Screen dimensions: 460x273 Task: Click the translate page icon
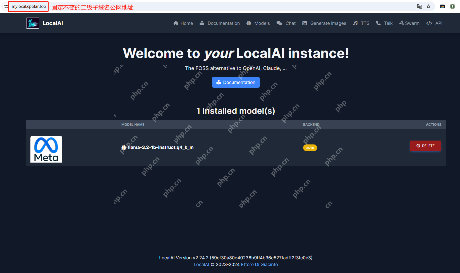[419, 6]
